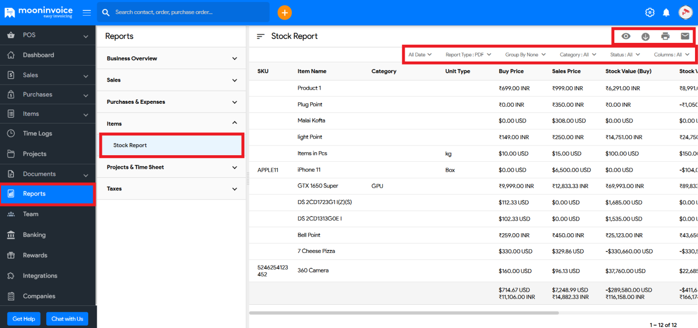Collapse the Items reports section
The width and height of the screenshot is (698, 328).
(171, 123)
